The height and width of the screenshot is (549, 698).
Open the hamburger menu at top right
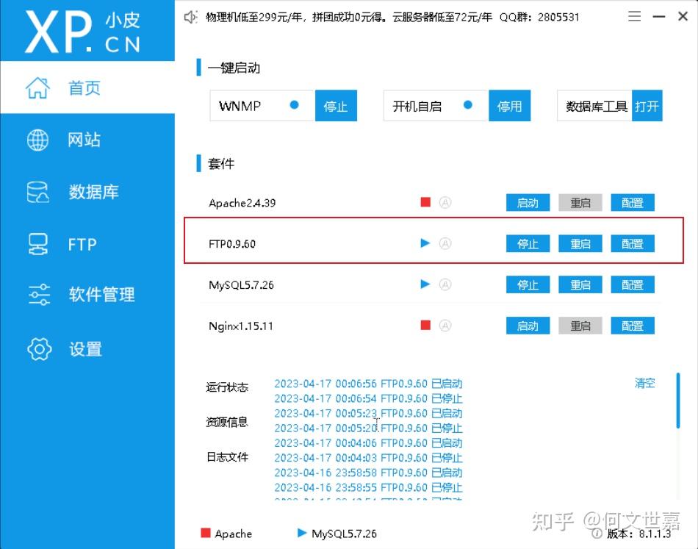pyautogui.click(x=634, y=16)
